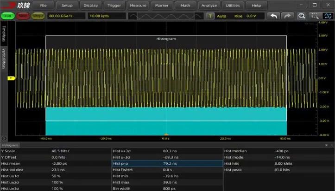
Task: Click the 10.00 kpts memory depth field
Action: 107,16
